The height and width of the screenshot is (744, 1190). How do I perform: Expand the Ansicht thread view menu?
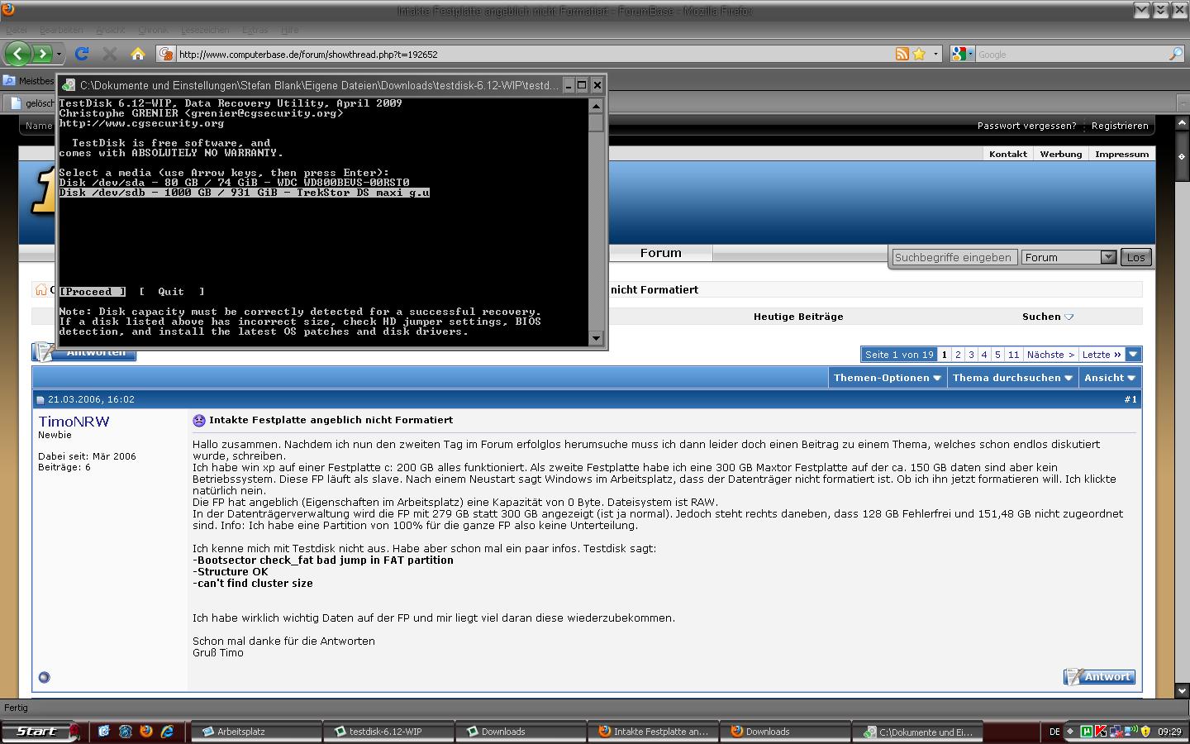(x=1110, y=378)
